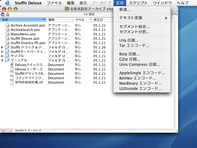Sort by the 修正日 column header
This screenshot has width=197, height=148.
[103, 20]
